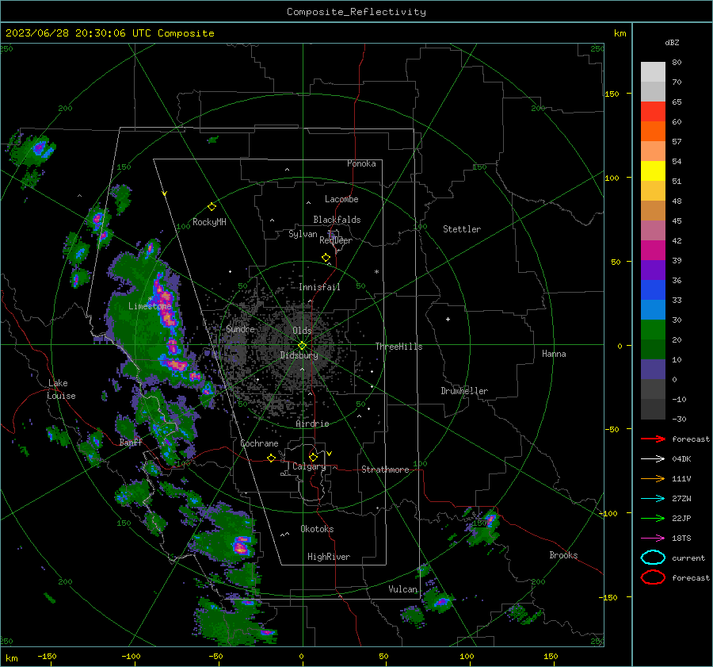Click the yellow diamond marker below Cochrane
The width and height of the screenshot is (713, 667).
(x=271, y=458)
